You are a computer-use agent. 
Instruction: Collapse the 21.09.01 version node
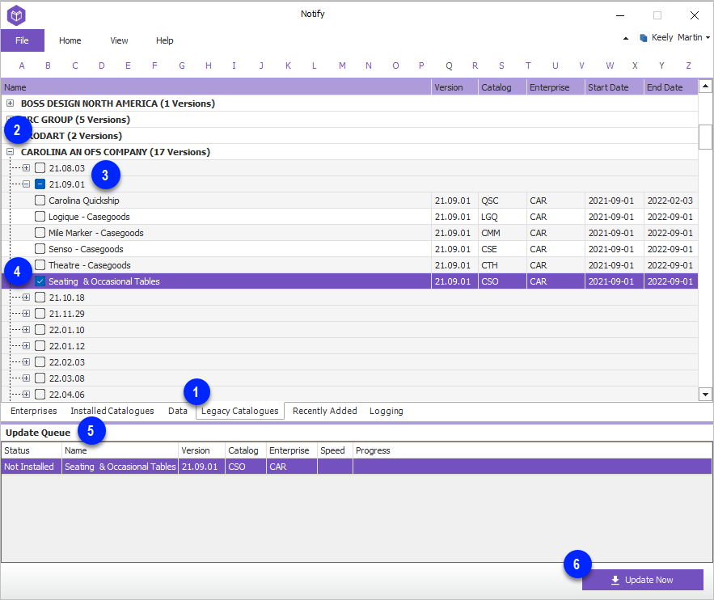click(26, 184)
